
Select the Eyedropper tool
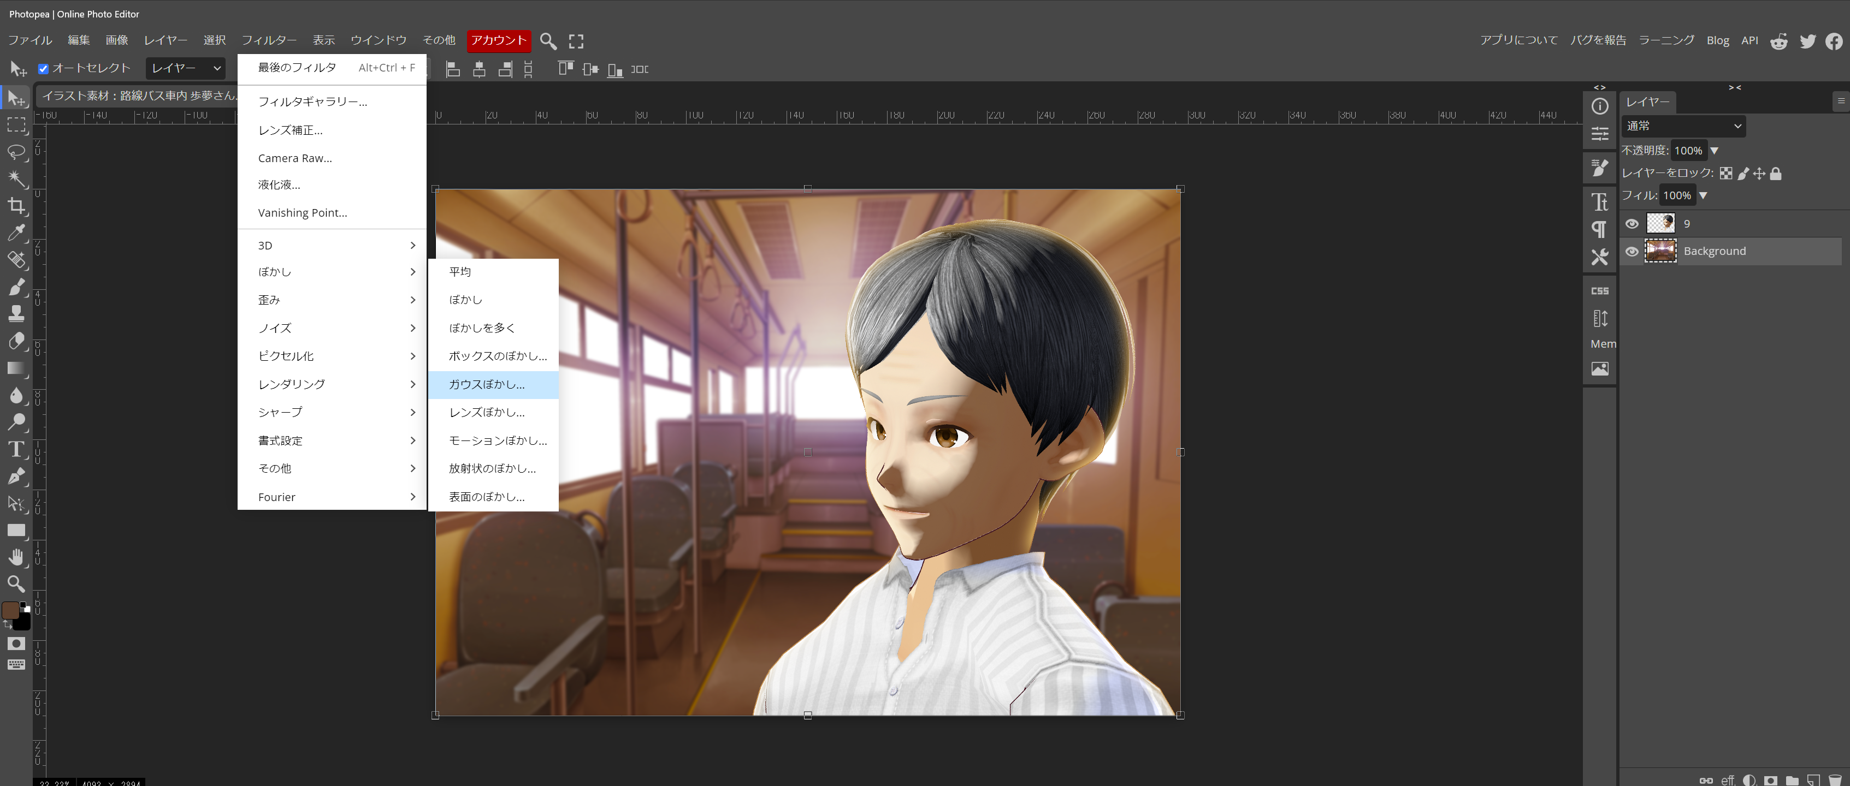pos(16,233)
